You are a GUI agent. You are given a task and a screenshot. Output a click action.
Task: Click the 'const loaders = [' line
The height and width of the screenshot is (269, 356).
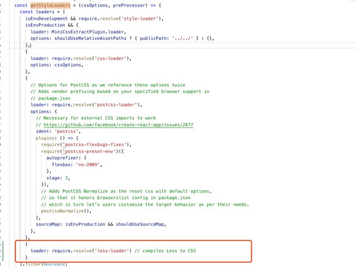(x=42, y=12)
